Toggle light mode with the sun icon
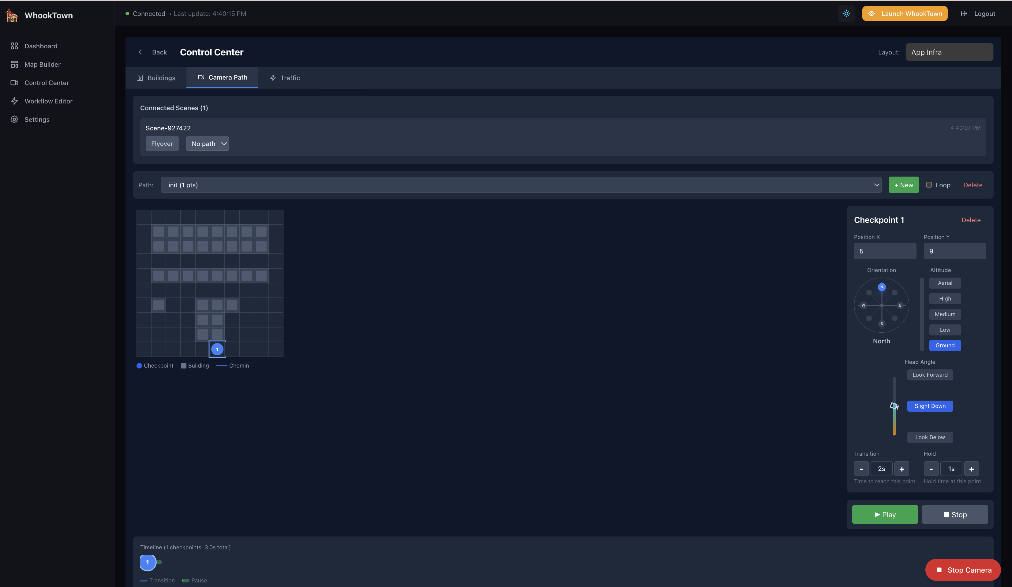 pos(846,13)
